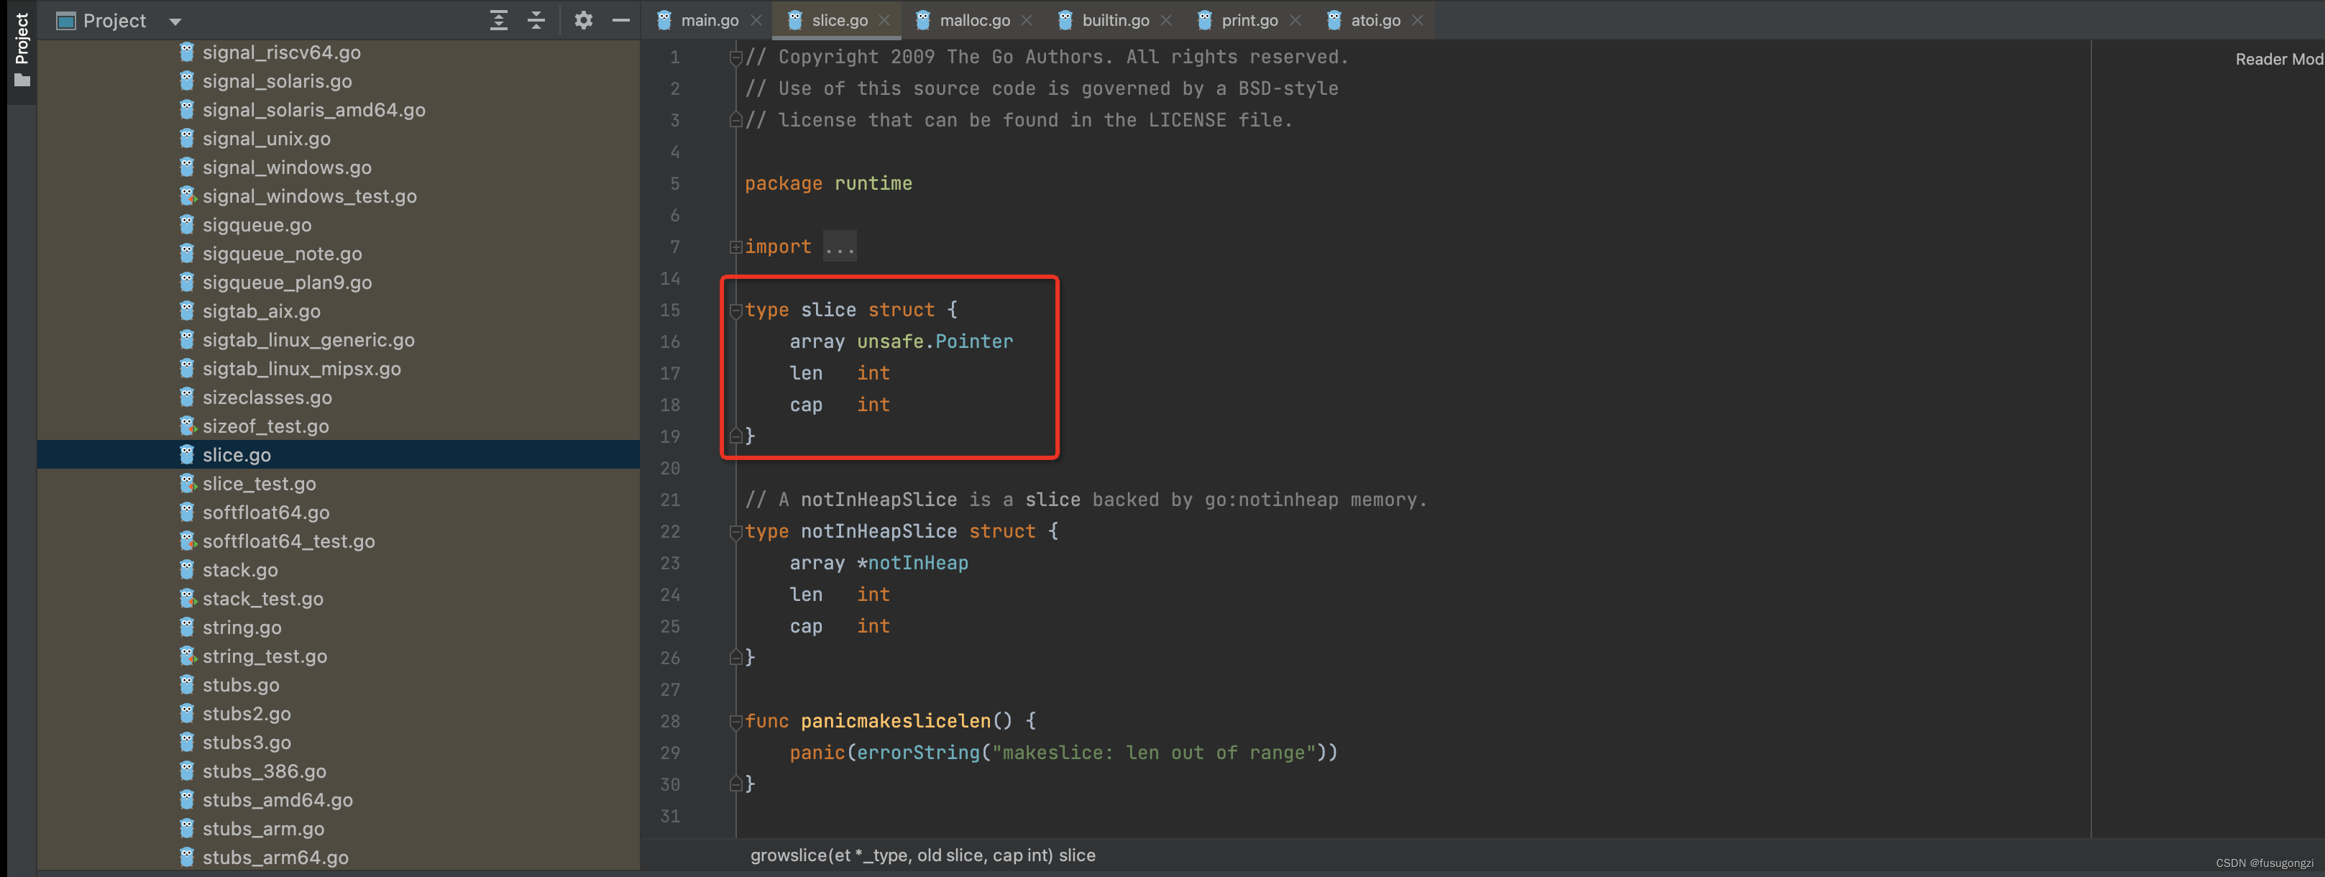Click the folded import ellipsis placeholder

pyautogui.click(x=840, y=247)
